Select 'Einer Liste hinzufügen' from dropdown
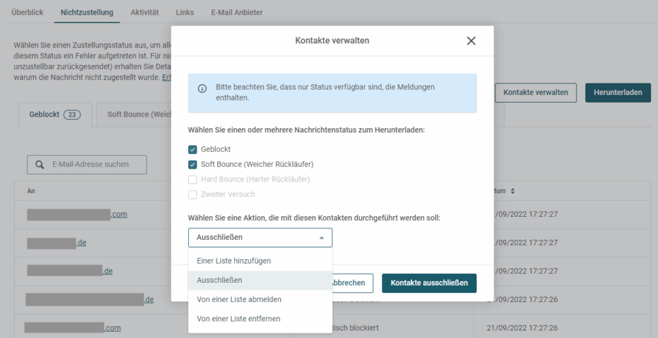658x338 pixels. [234, 260]
